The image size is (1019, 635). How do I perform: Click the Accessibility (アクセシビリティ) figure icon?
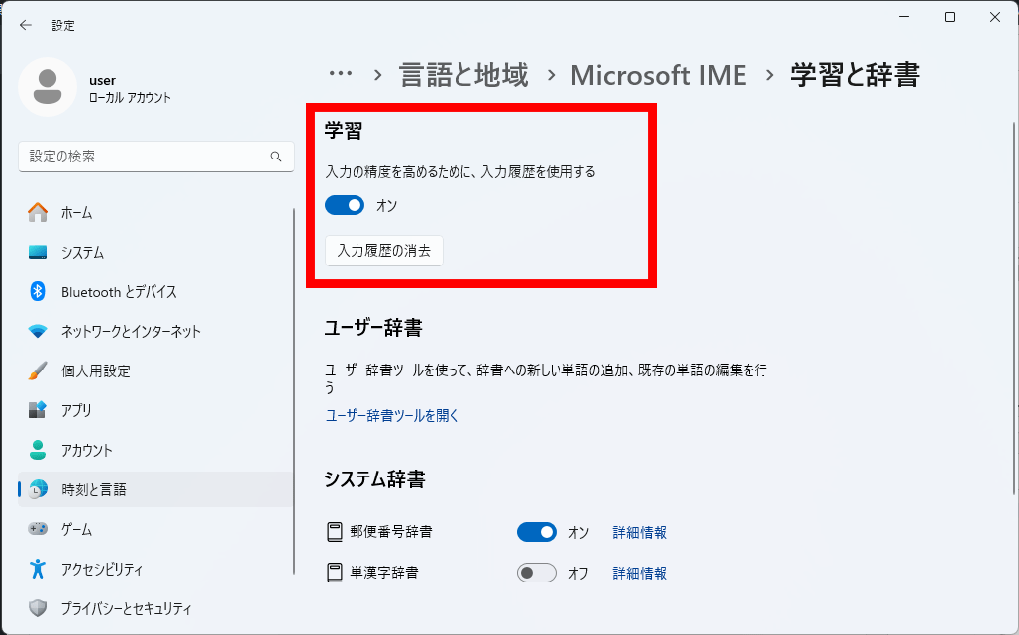pos(38,569)
